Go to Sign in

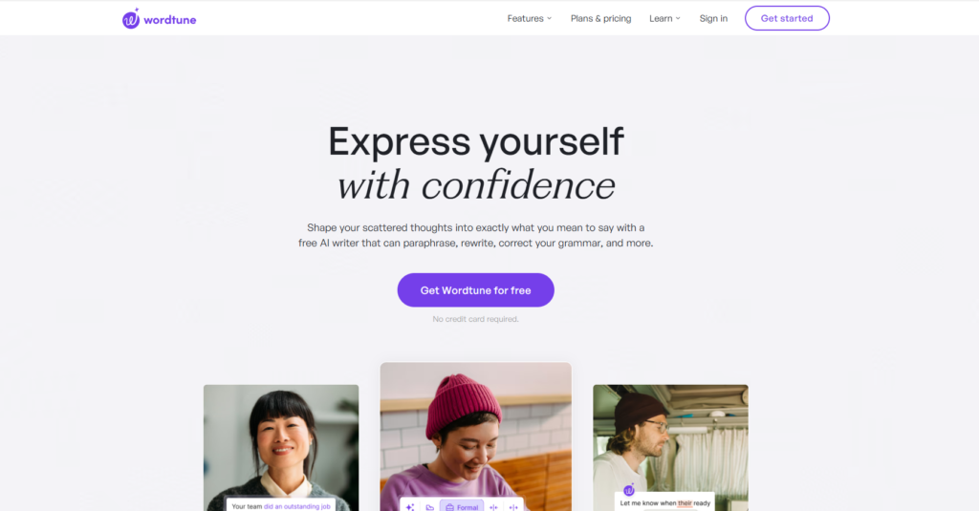(x=713, y=19)
